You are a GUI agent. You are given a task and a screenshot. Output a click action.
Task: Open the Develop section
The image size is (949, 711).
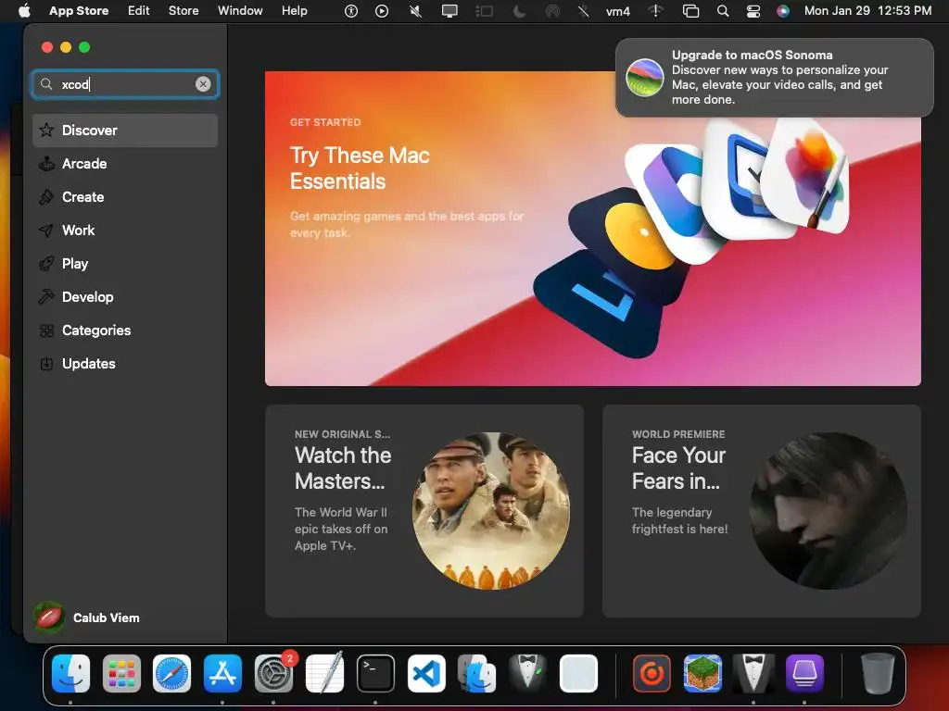(125, 297)
